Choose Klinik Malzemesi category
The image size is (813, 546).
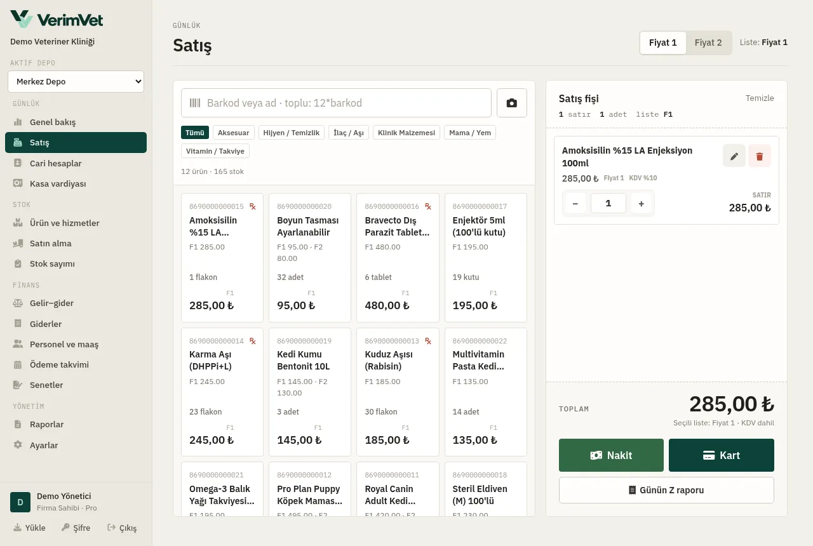pyautogui.click(x=406, y=133)
